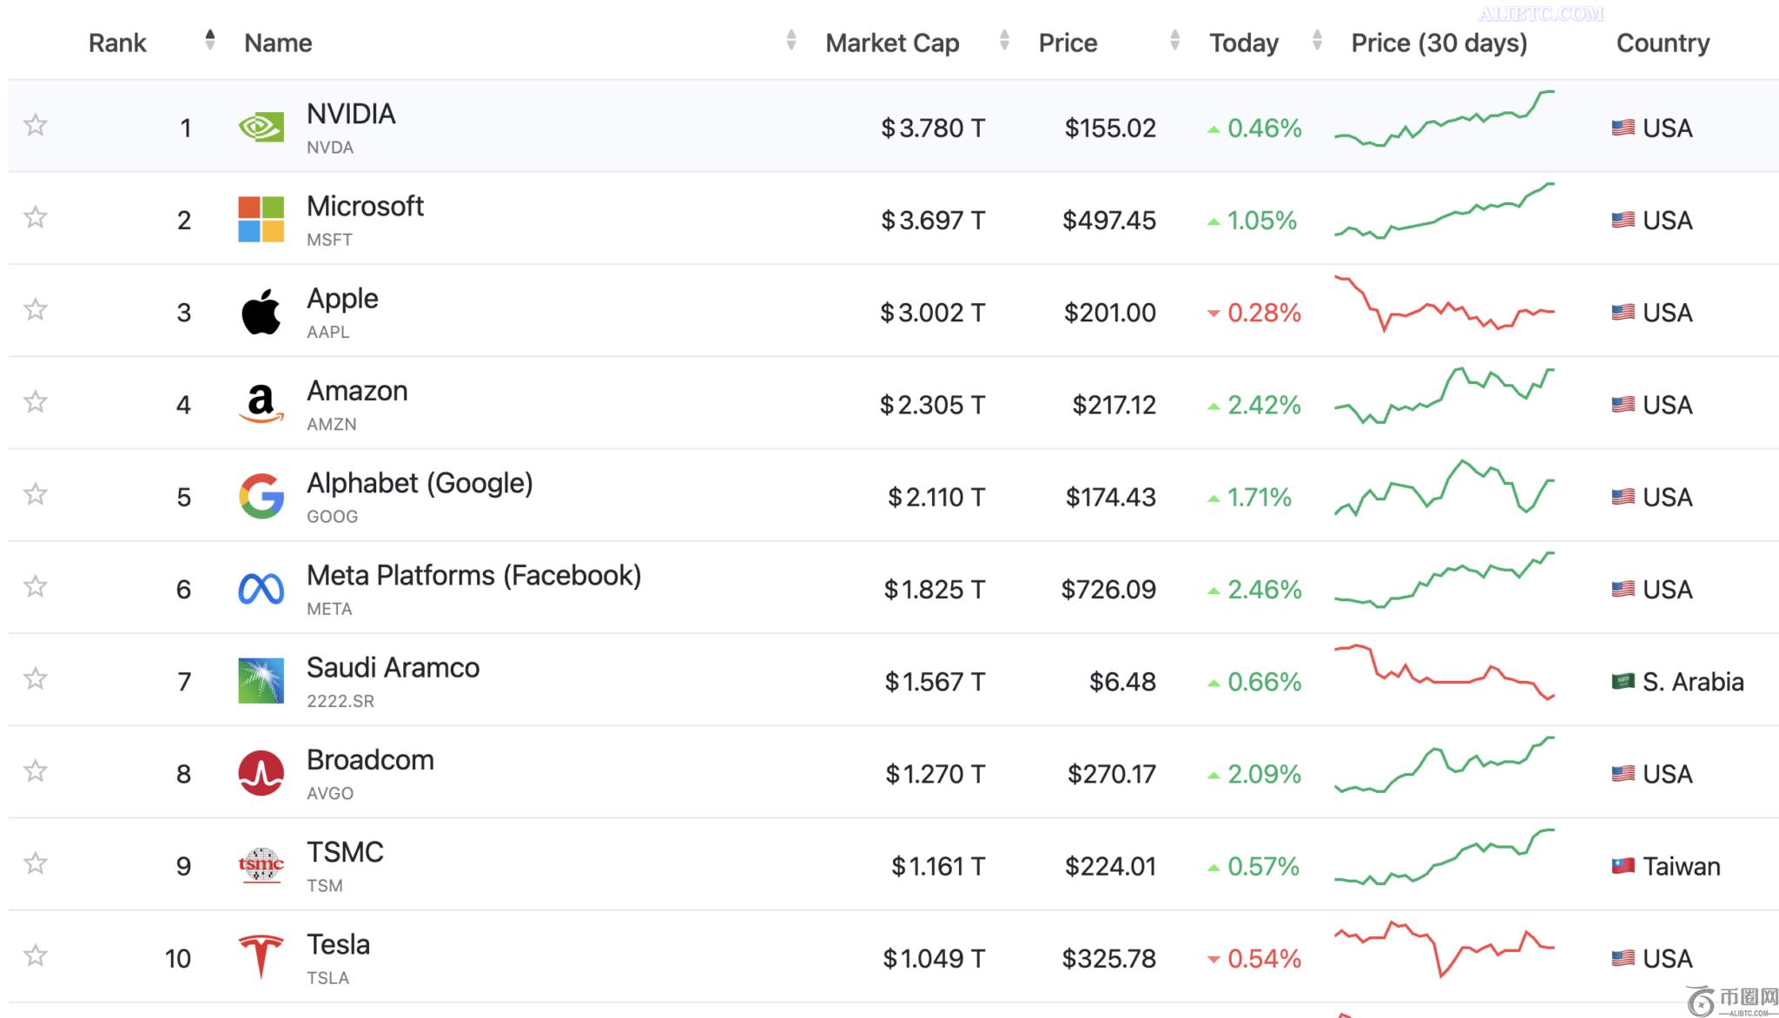Click the Price (30 days) column header
This screenshot has height=1018, width=1779.
[1439, 43]
